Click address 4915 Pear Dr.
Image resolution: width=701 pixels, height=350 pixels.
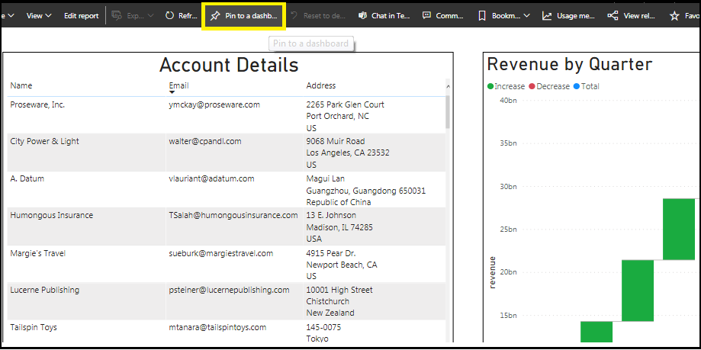[x=331, y=253]
